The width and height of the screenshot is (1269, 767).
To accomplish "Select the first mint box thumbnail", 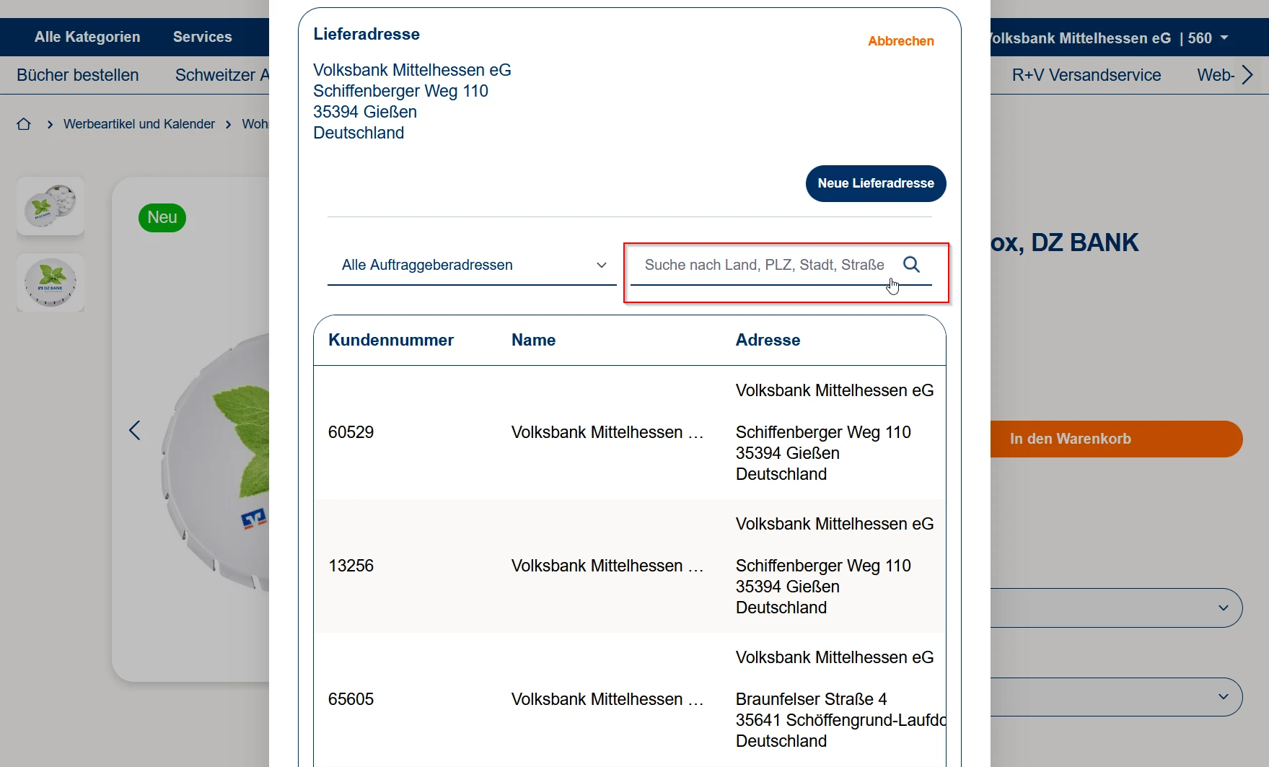I will click(x=51, y=206).
